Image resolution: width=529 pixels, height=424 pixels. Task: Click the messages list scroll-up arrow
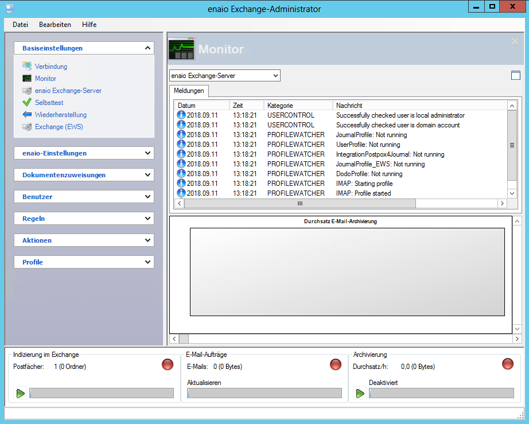point(512,106)
